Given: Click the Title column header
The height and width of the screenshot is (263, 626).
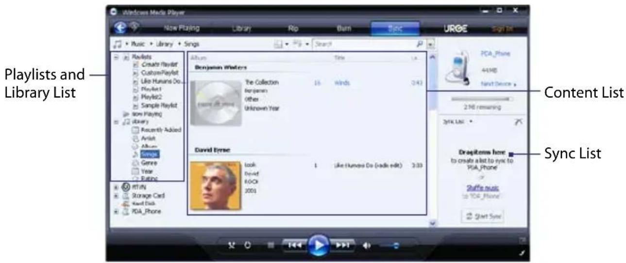Looking at the screenshot, I should (x=339, y=58).
